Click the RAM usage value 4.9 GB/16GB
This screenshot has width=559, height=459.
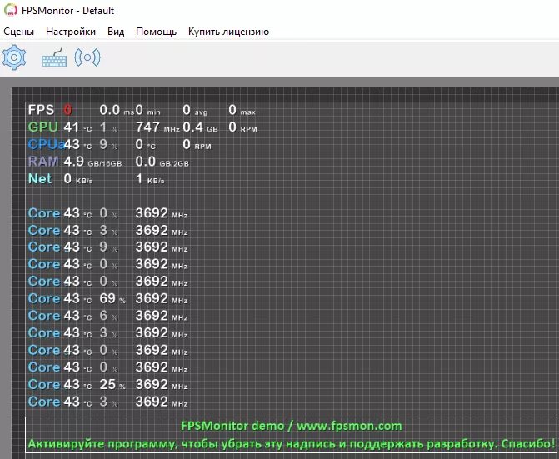(92, 162)
